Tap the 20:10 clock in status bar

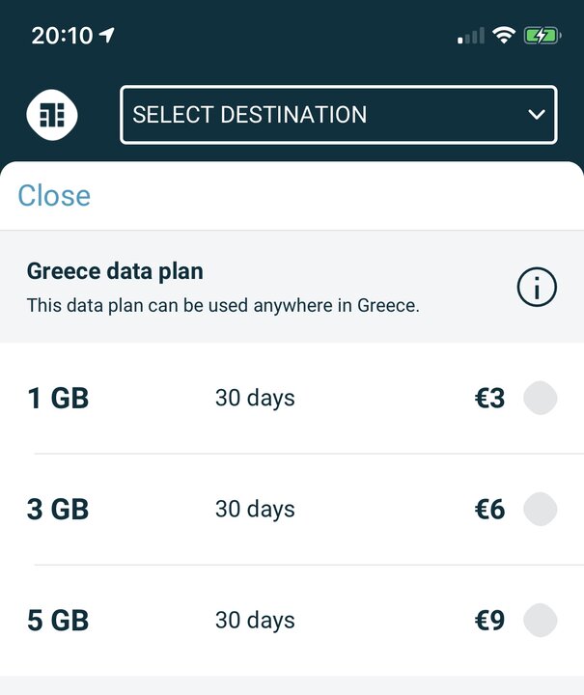pos(62,36)
